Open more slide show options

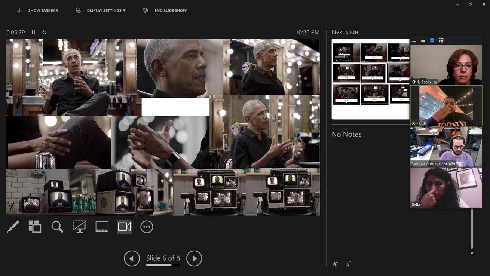[x=147, y=227]
